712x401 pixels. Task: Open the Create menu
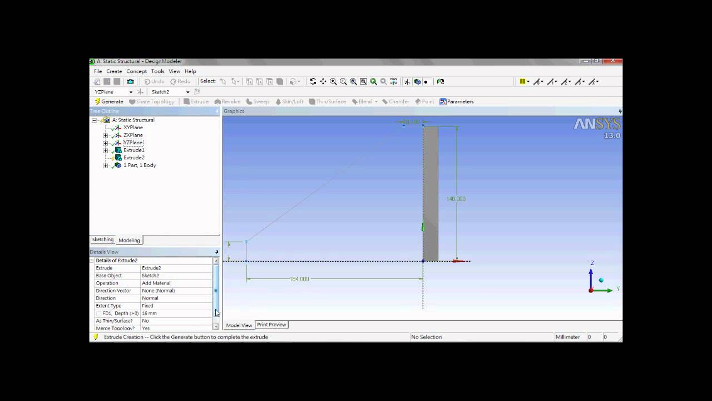114,71
